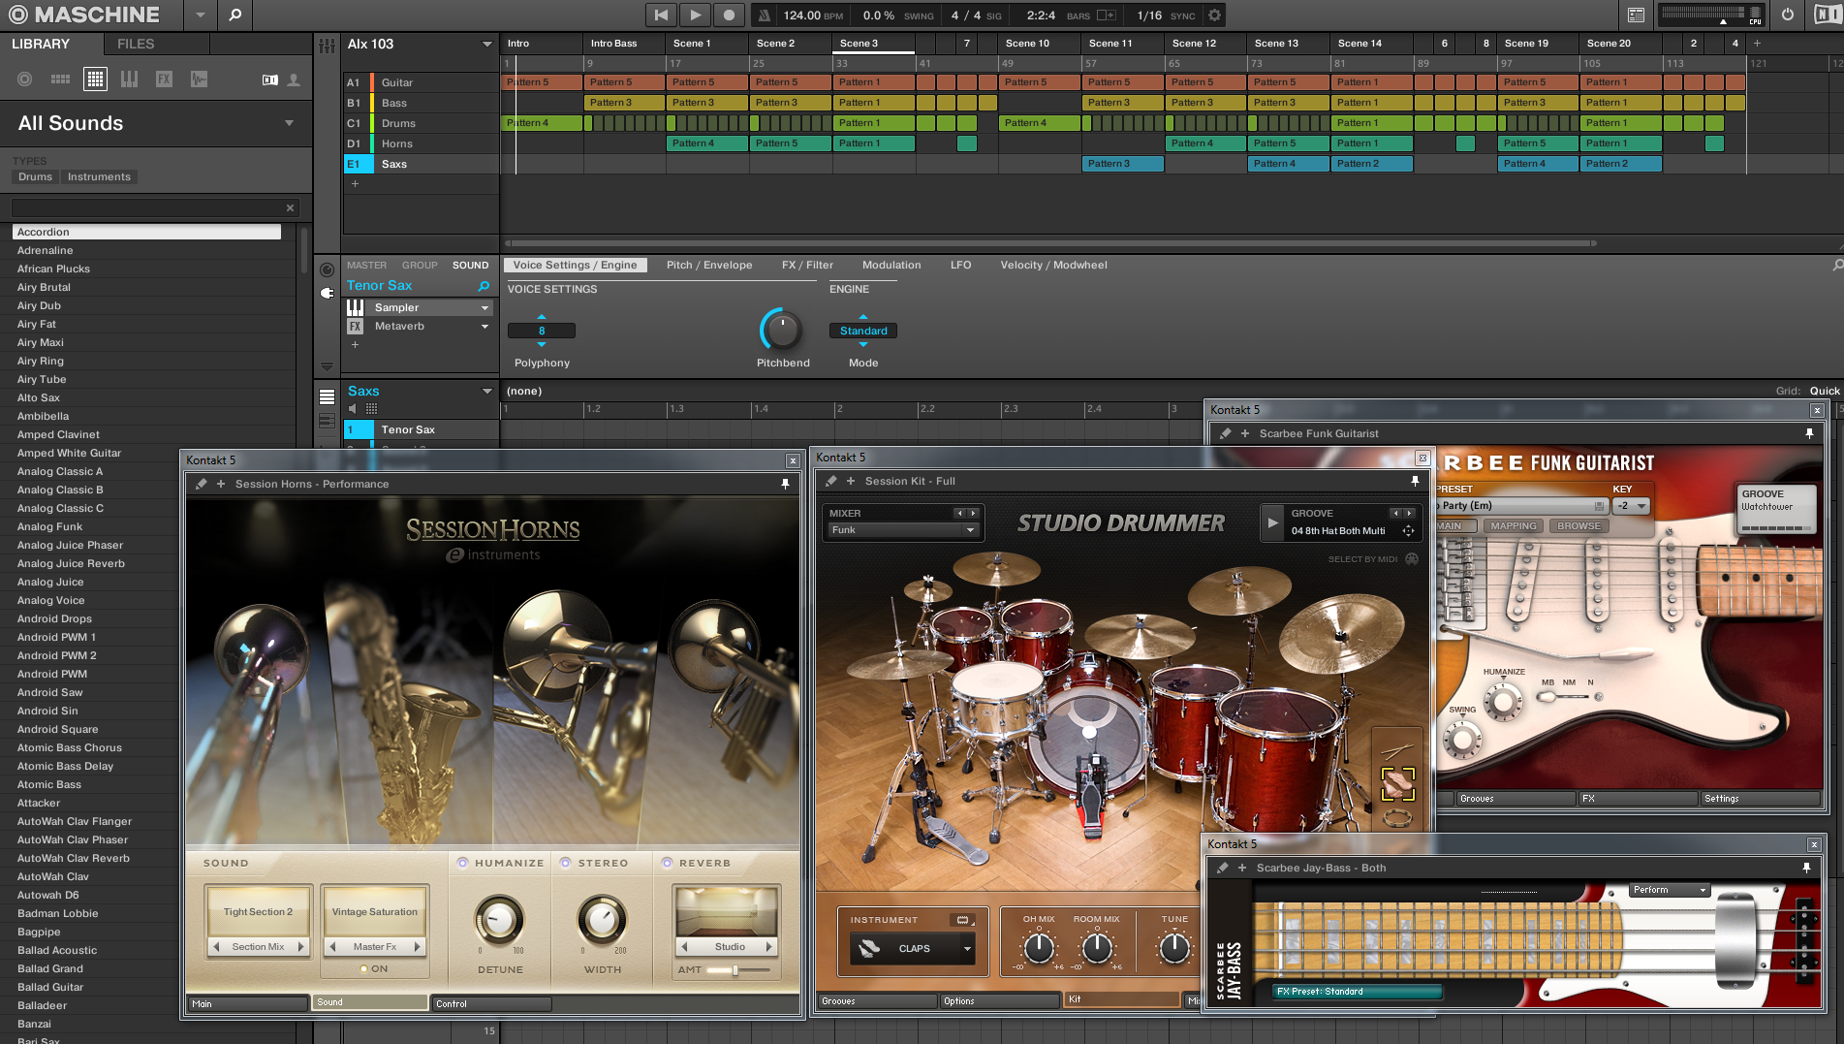
Task: Select the Instruments keyboard icon in the Library
Action: (x=129, y=79)
